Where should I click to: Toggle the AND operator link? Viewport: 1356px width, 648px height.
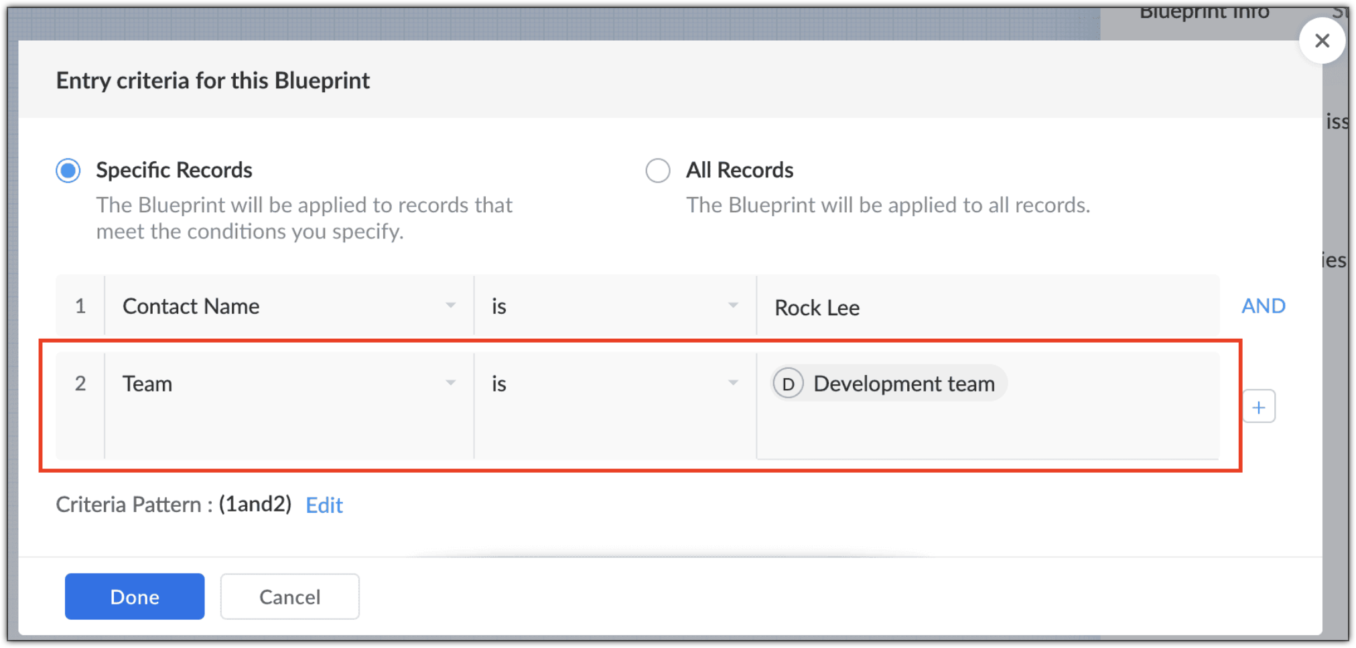coord(1263,306)
